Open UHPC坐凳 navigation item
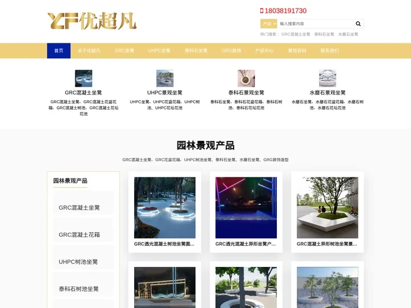 pos(159,51)
